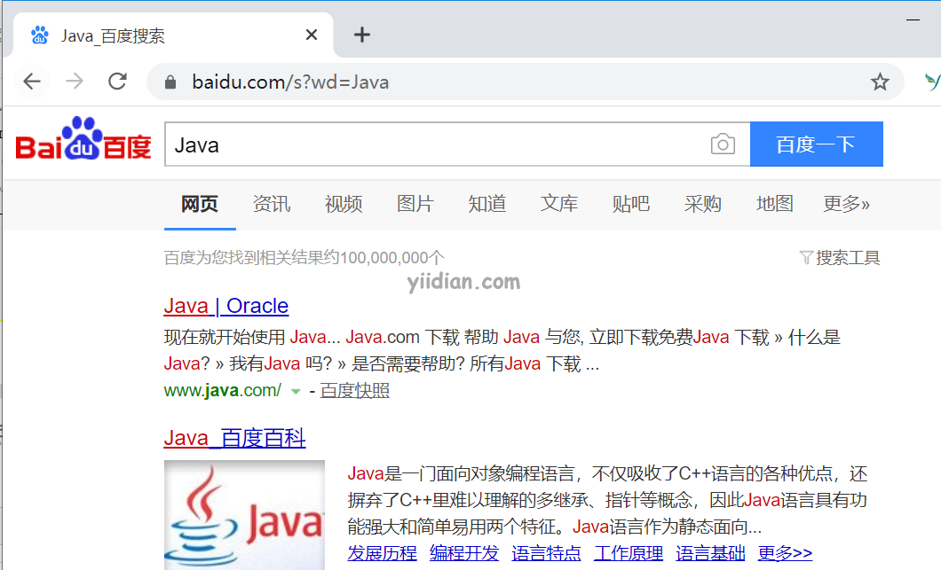Switch to the 视频 tab
The height and width of the screenshot is (570, 941).
point(344,204)
